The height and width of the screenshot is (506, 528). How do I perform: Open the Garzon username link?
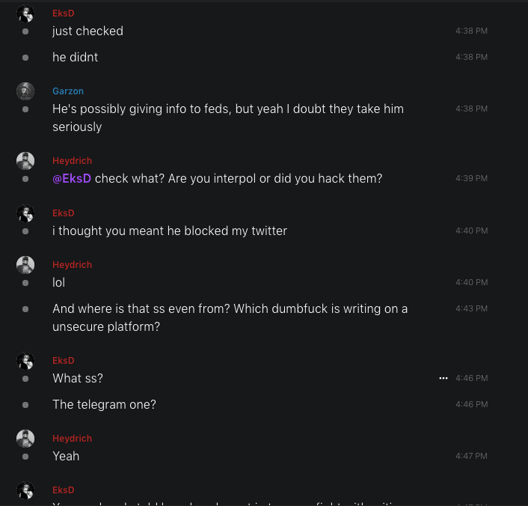pos(68,91)
